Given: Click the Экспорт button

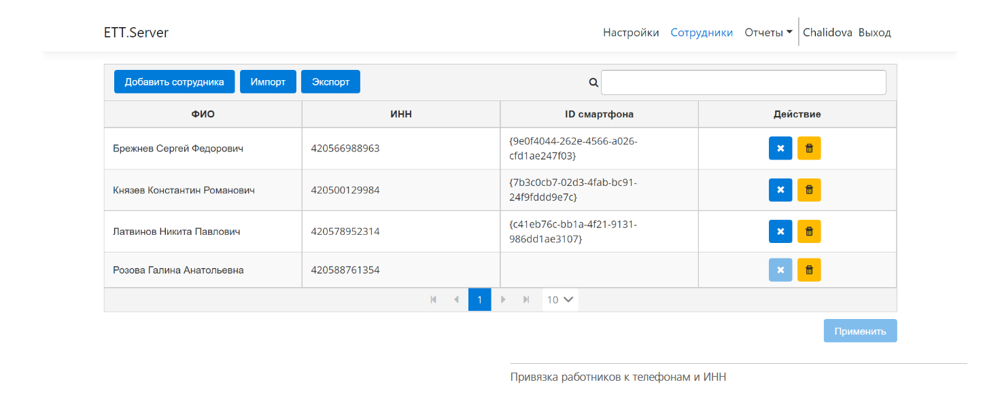Looking at the screenshot, I should pos(330,81).
